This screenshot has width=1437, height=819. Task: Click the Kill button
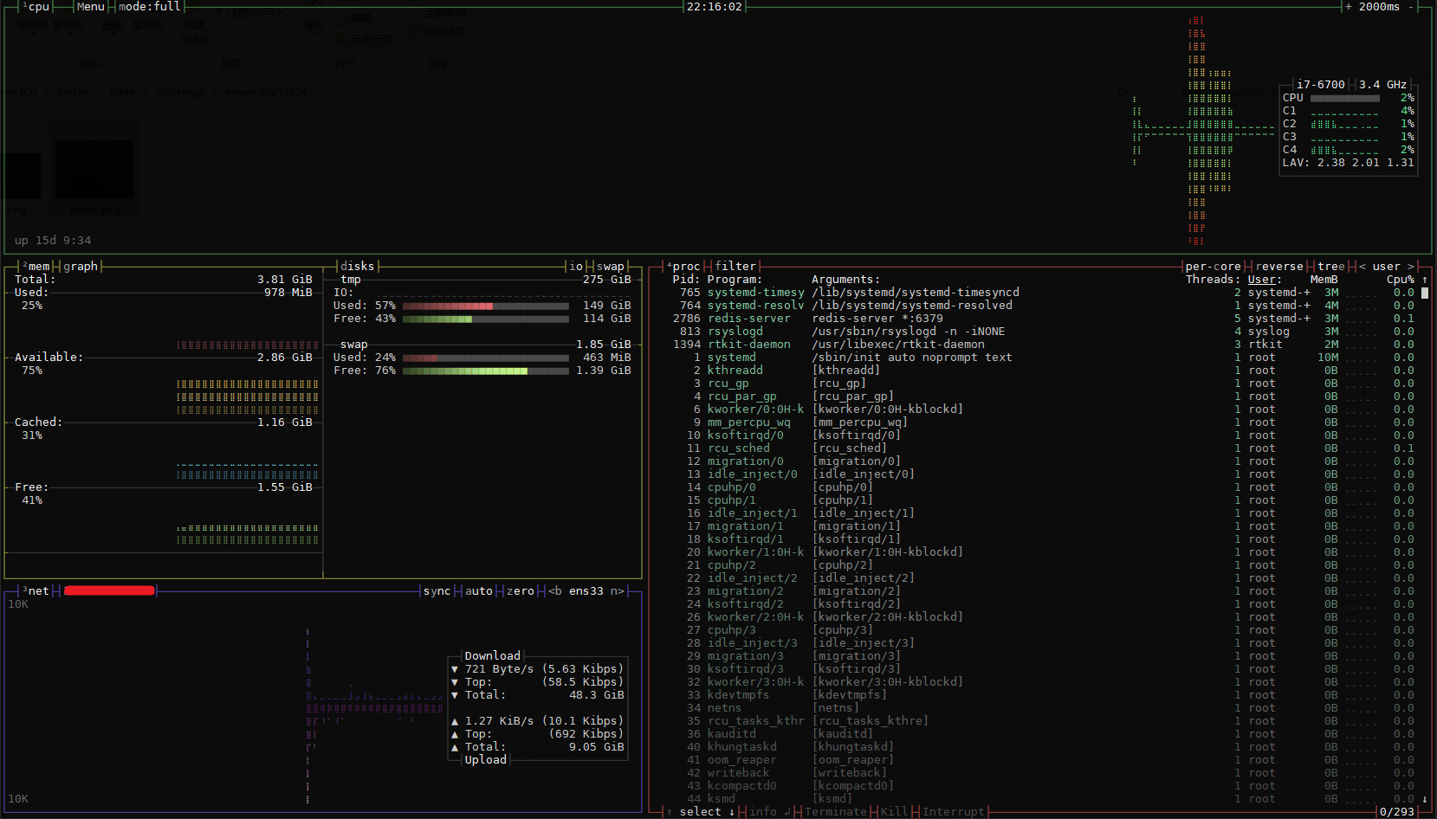tap(895, 812)
